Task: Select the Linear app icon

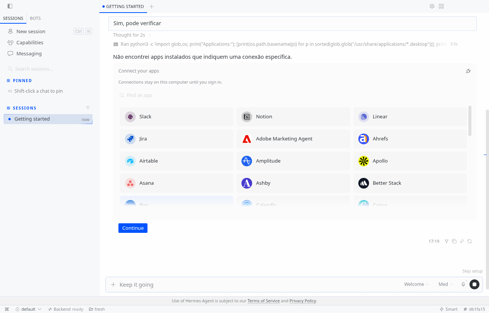Action: click(x=364, y=117)
